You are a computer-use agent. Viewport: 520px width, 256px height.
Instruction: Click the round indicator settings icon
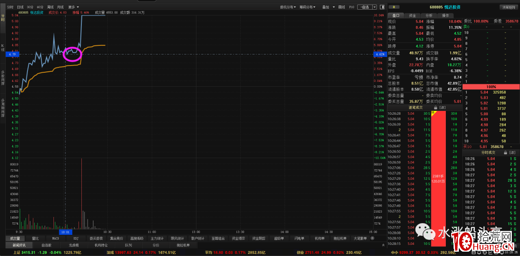point(372,238)
